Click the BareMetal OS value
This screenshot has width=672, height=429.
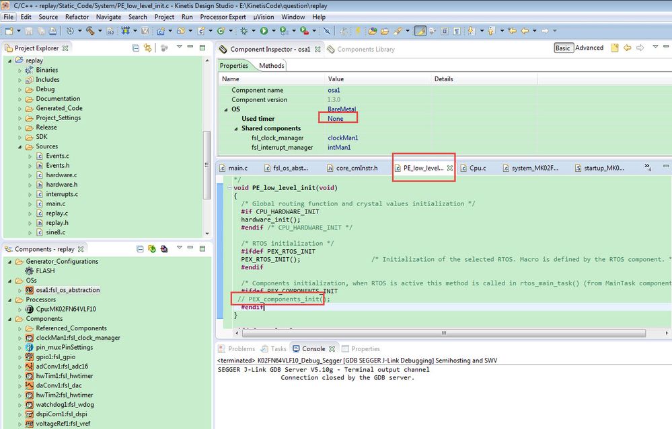point(342,109)
